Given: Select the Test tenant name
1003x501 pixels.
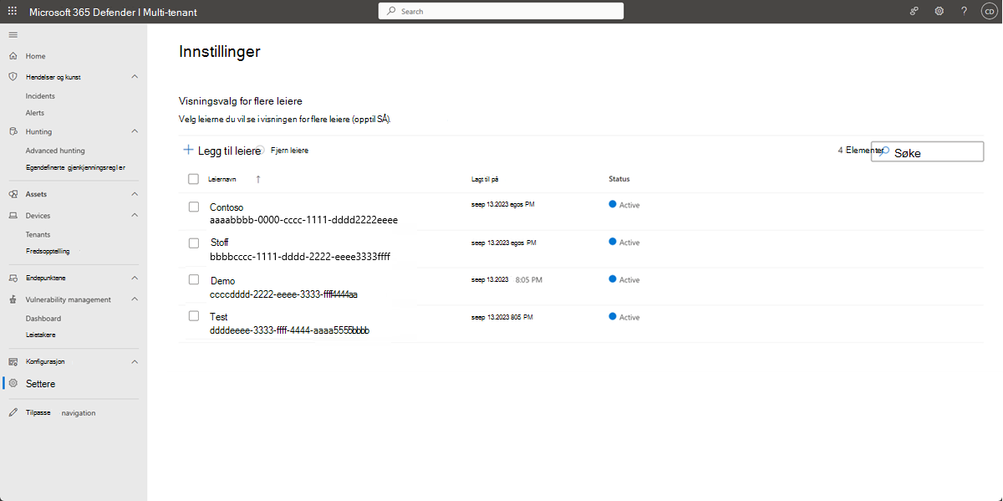Looking at the screenshot, I should [219, 317].
